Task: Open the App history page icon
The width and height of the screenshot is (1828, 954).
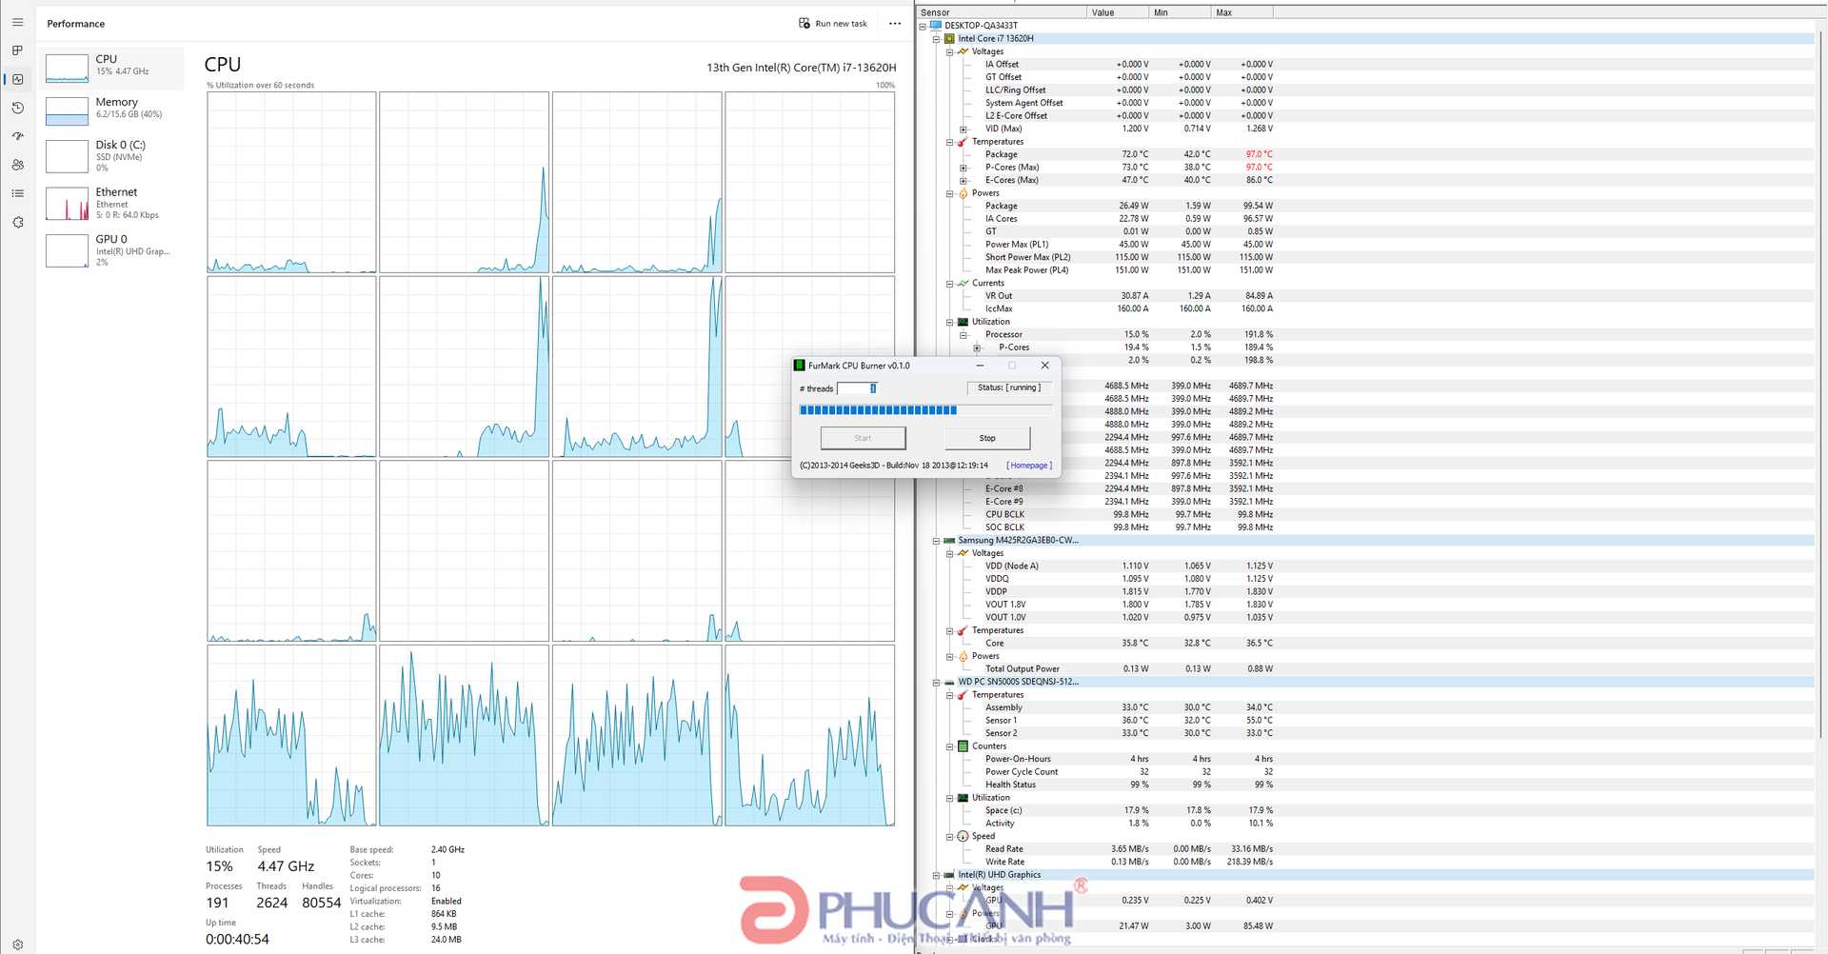Action: point(17,108)
